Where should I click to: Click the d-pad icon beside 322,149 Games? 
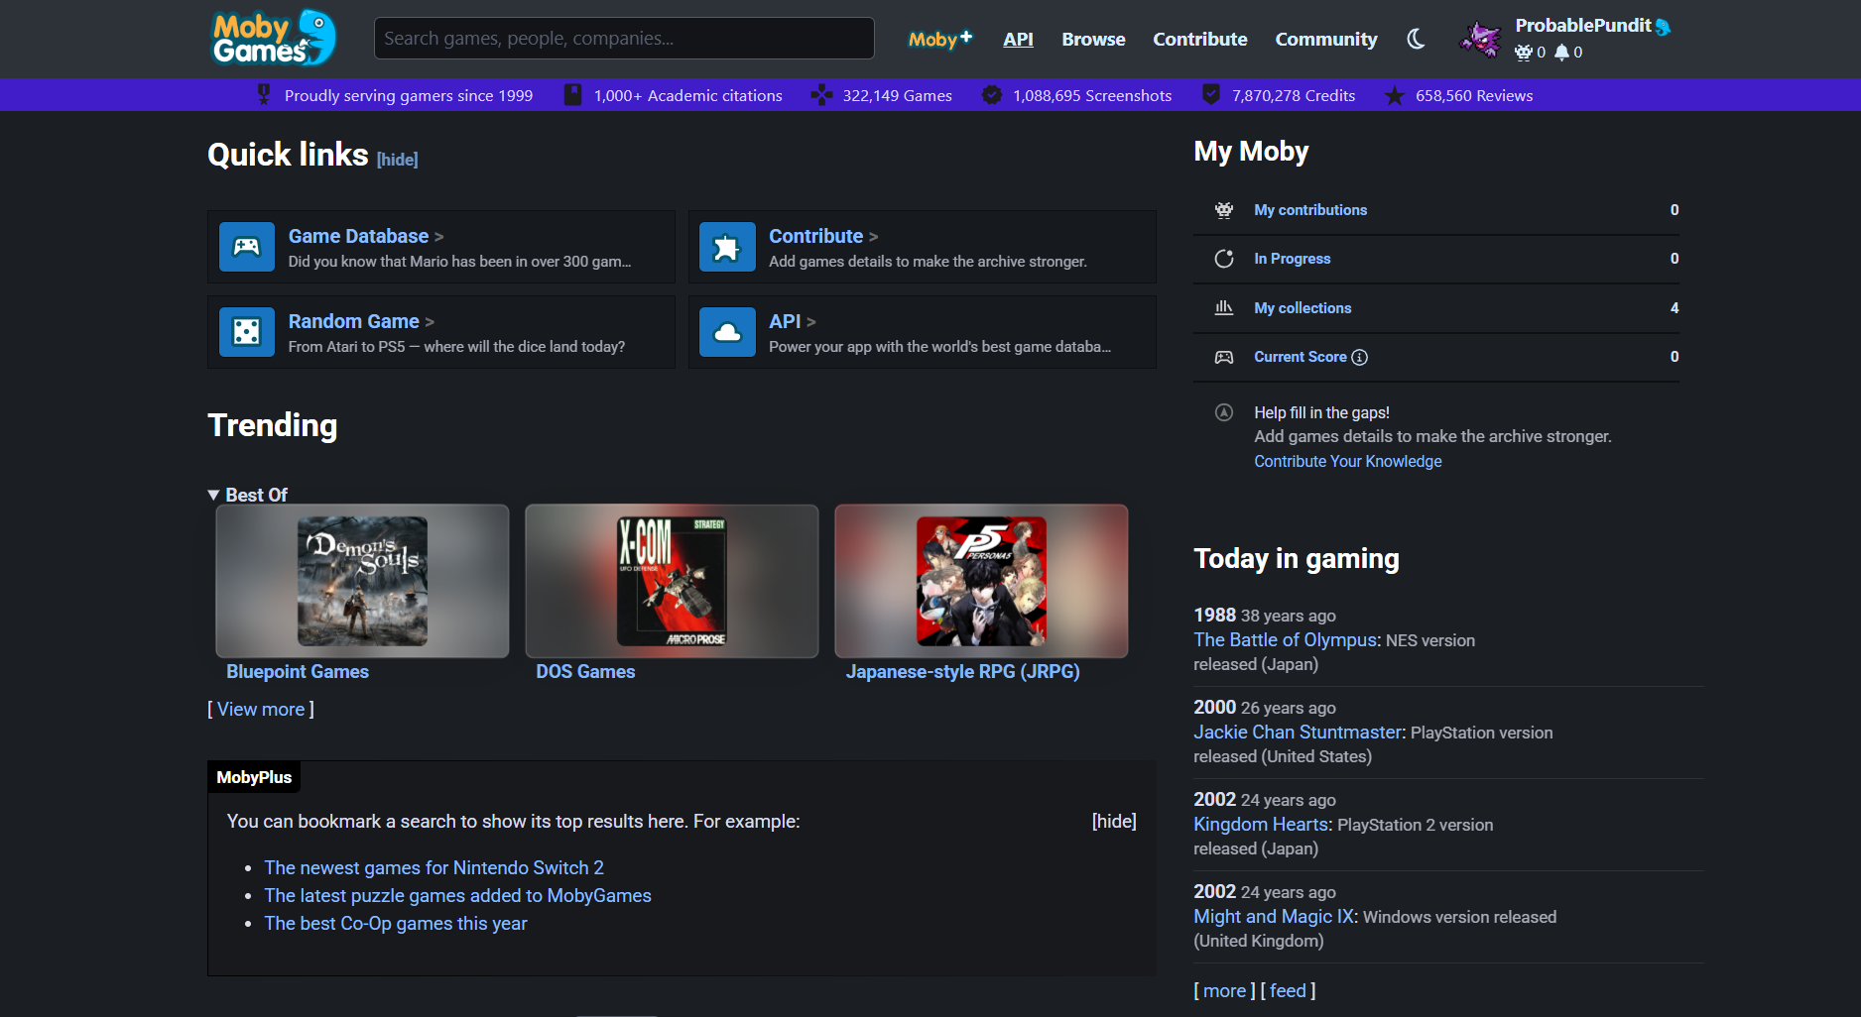pos(821,95)
